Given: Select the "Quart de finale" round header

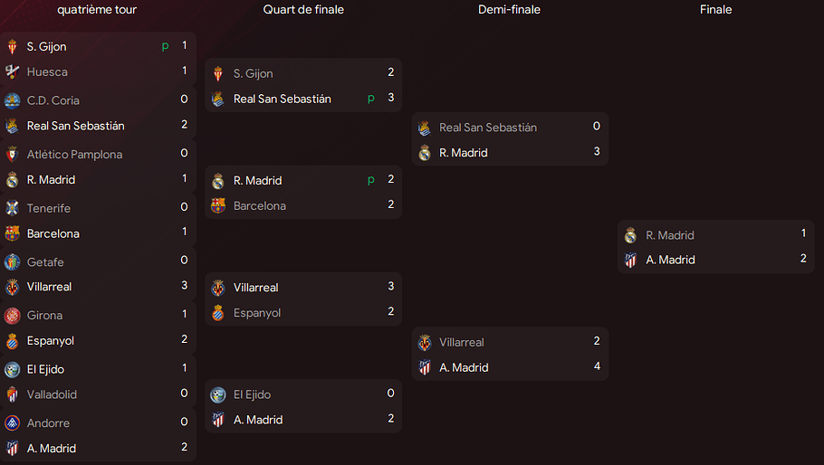Looking at the screenshot, I should [x=303, y=10].
